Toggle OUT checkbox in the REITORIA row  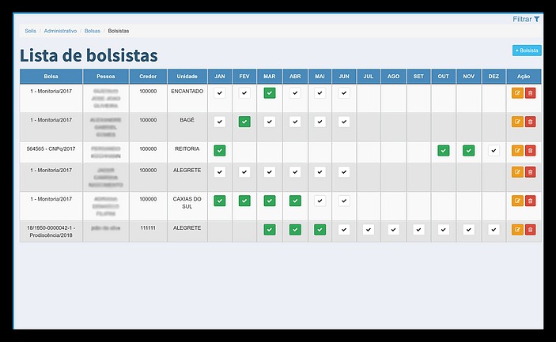tap(444, 150)
